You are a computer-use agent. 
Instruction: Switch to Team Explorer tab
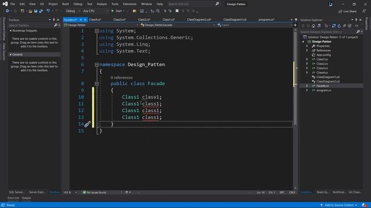(323, 192)
